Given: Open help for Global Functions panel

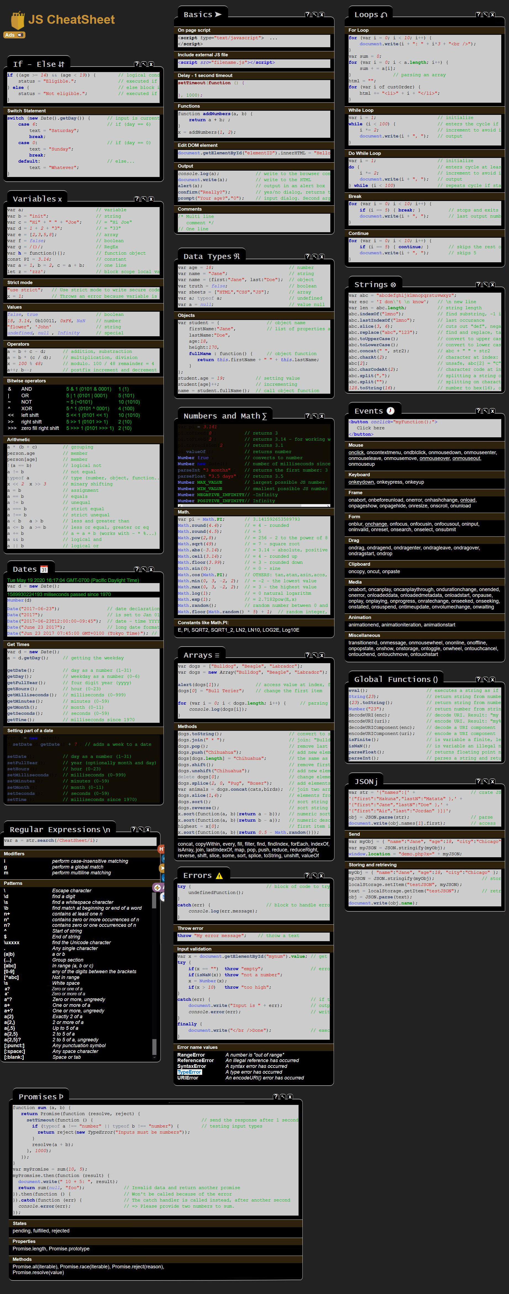Looking at the screenshot, I should click(x=478, y=679).
